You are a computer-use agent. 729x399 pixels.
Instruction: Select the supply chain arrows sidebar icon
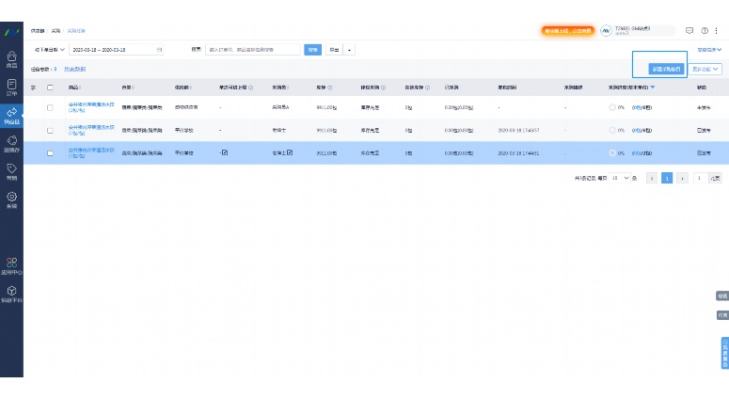(11, 112)
